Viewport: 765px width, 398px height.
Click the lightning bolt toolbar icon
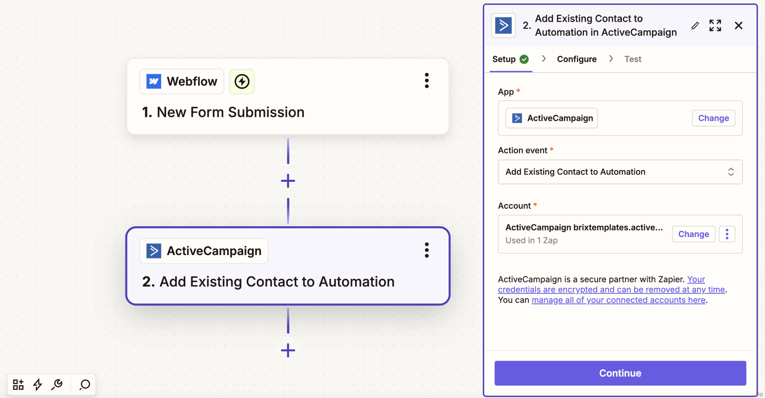pyautogui.click(x=38, y=384)
